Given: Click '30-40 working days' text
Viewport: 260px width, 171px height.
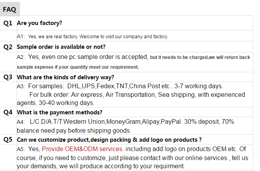Looking at the screenshot, I should 66,103.
